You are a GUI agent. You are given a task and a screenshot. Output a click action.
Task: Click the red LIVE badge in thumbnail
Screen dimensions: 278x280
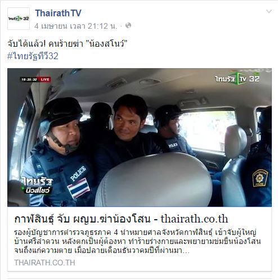[x=45, y=79]
